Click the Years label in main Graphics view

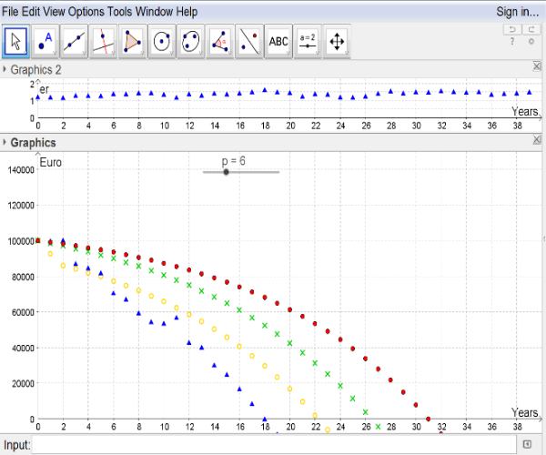click(x=525, y=412)
